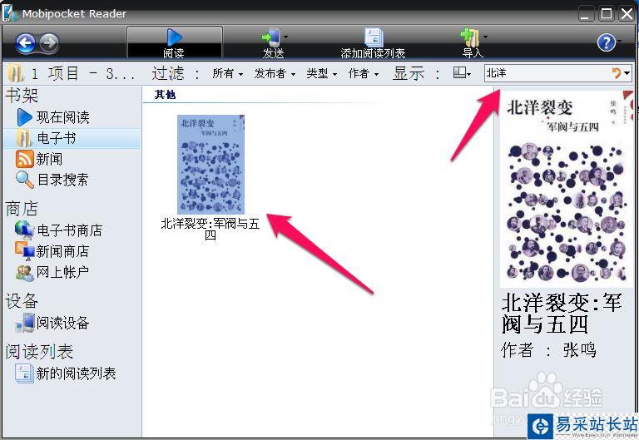Click the 阅读列表 section heading
This screenshot has height=440, width=639.
pyautogui.click(x=40, y=352)
